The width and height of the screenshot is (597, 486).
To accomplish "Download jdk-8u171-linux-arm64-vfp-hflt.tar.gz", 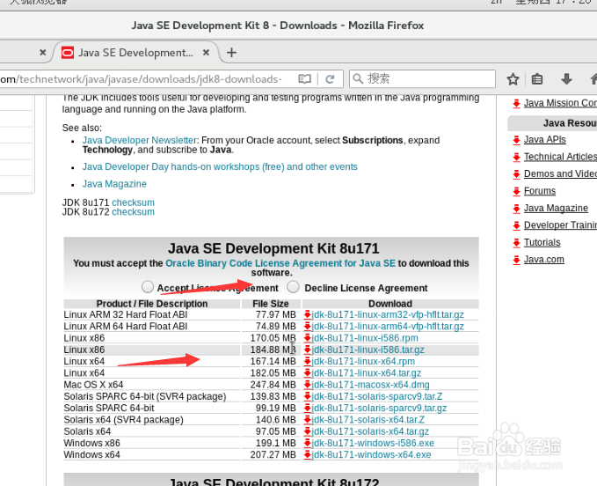I will point(388,327).
